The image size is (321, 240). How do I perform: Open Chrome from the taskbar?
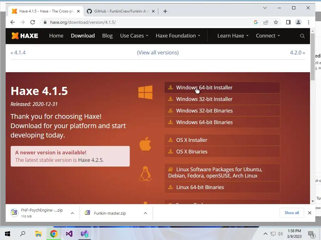click(54, 234)
